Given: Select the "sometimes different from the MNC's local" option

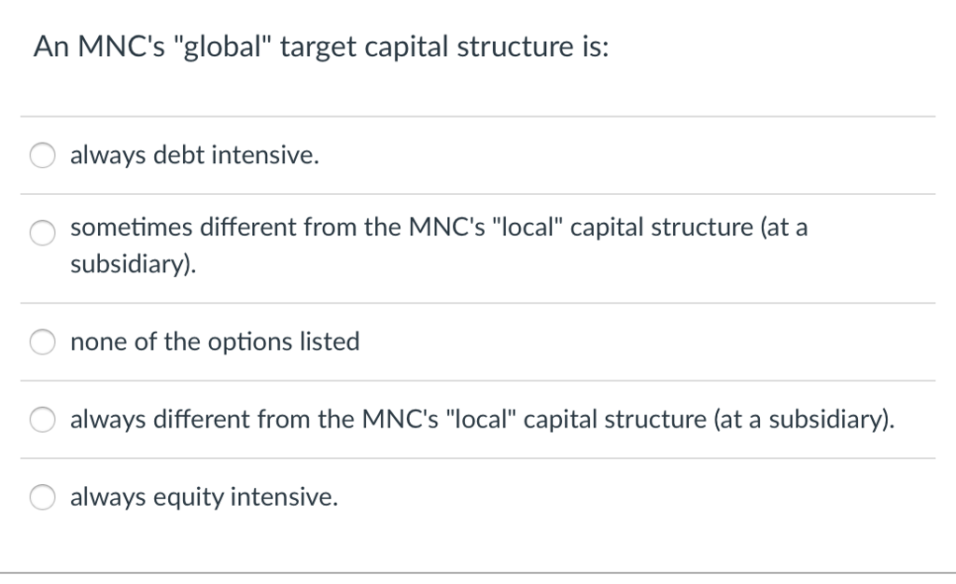Looking at the screenshot, I should [x=42, y=233].
